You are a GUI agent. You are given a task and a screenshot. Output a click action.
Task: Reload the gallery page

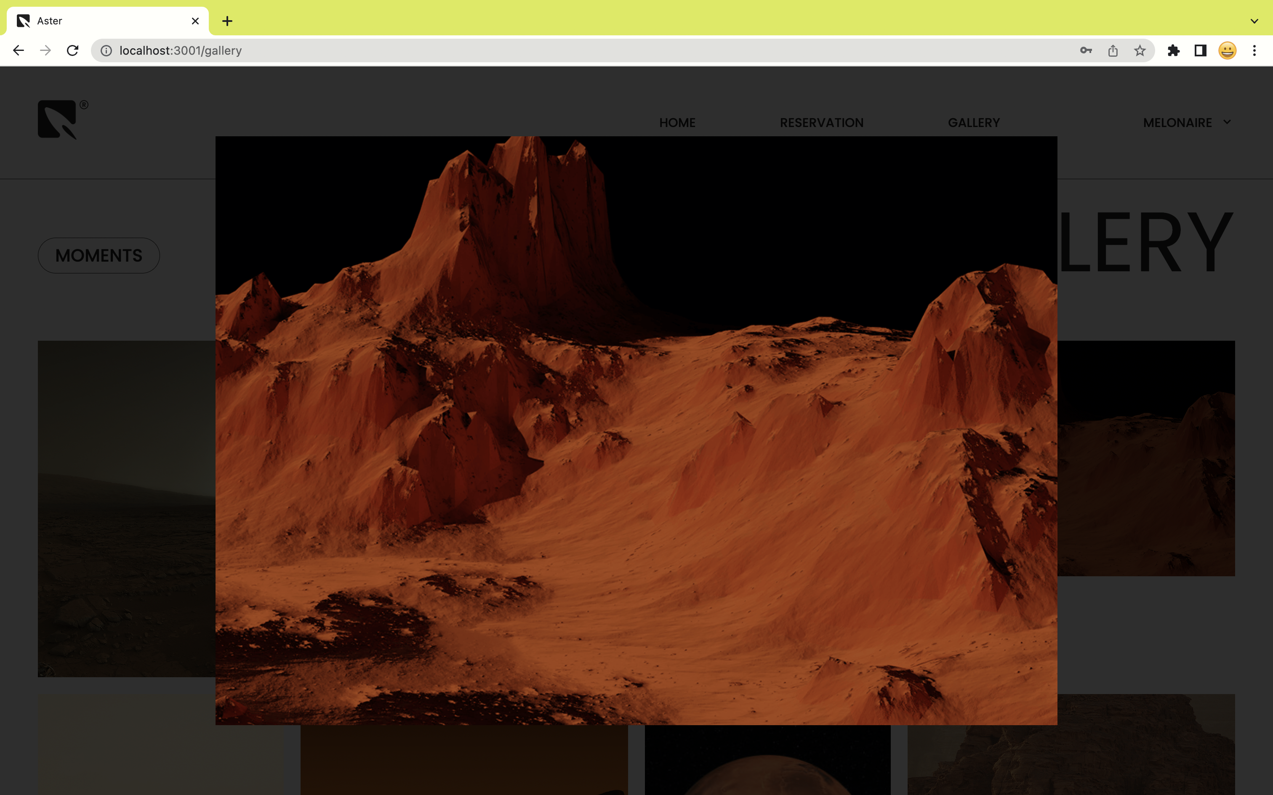72,50
